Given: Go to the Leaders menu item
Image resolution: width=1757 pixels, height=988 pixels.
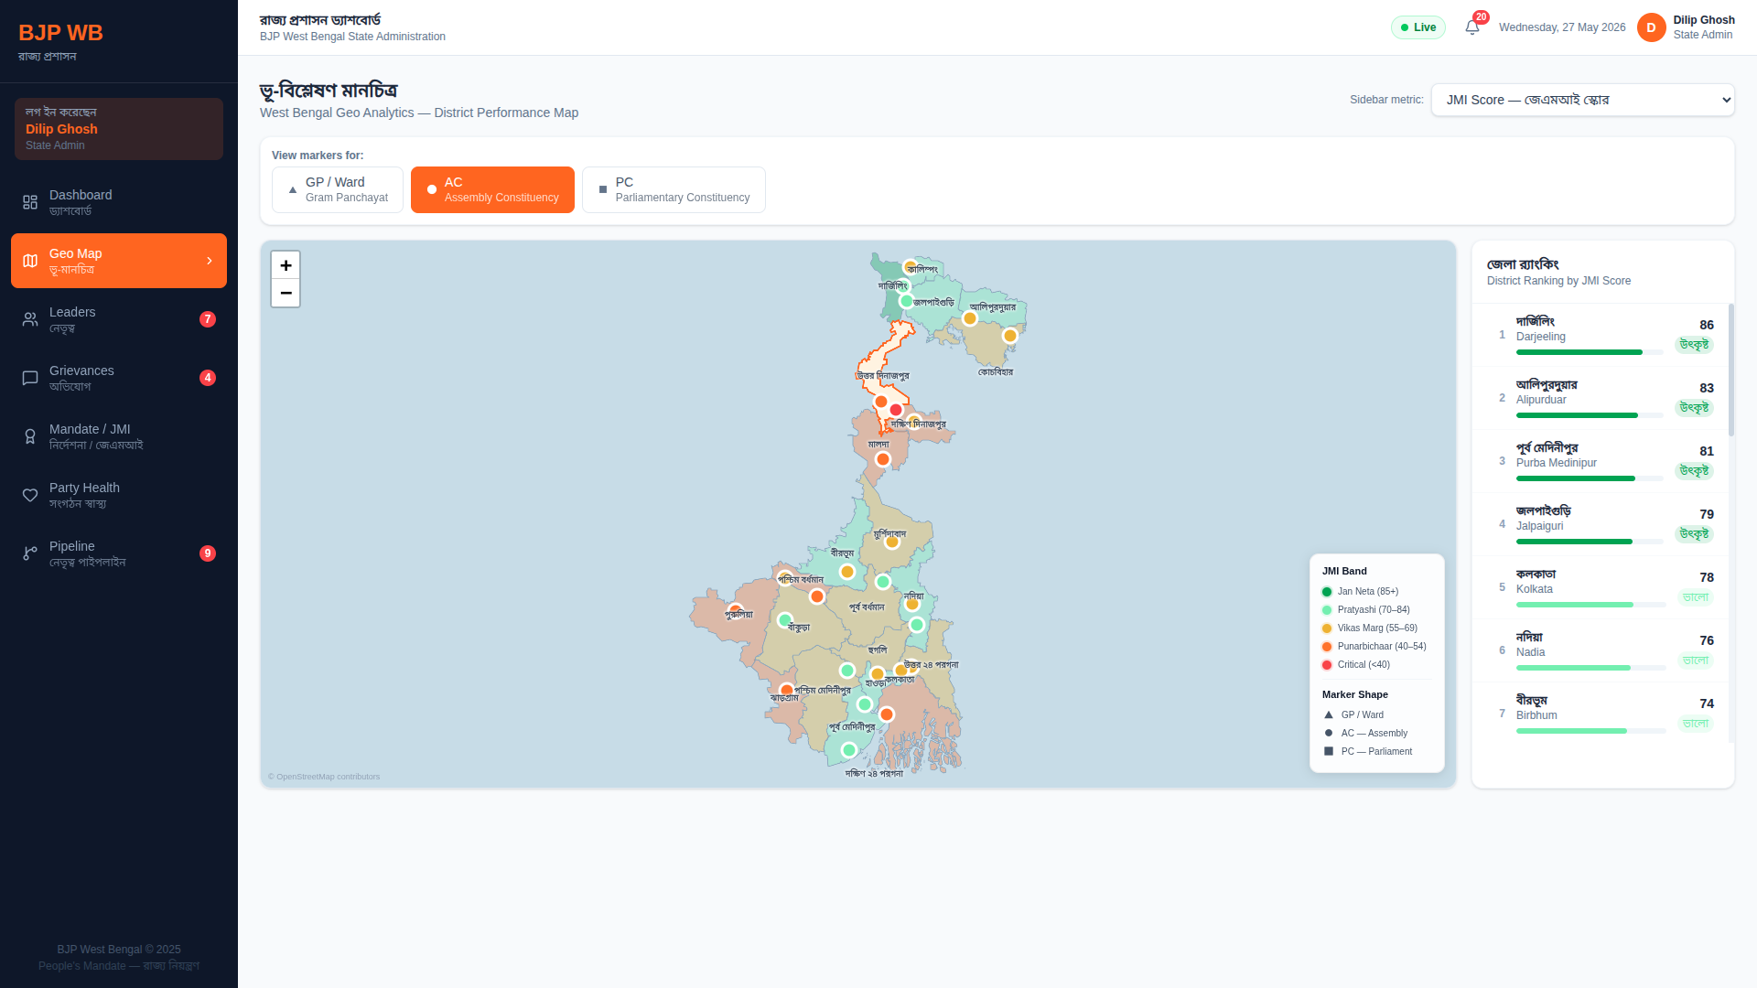Looking at the screenshot, I should coord(119,319).
